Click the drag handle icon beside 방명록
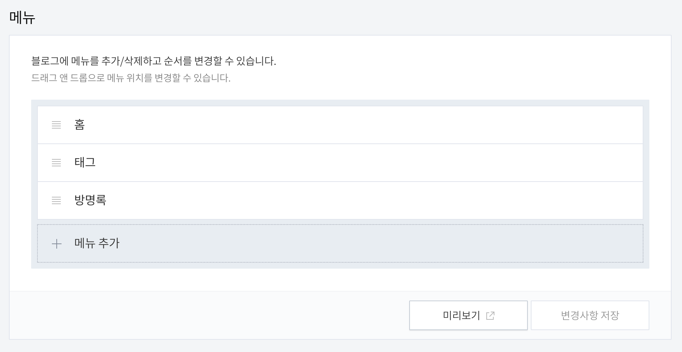The height and width of the screenshot is (352, 682). (56, 200)
